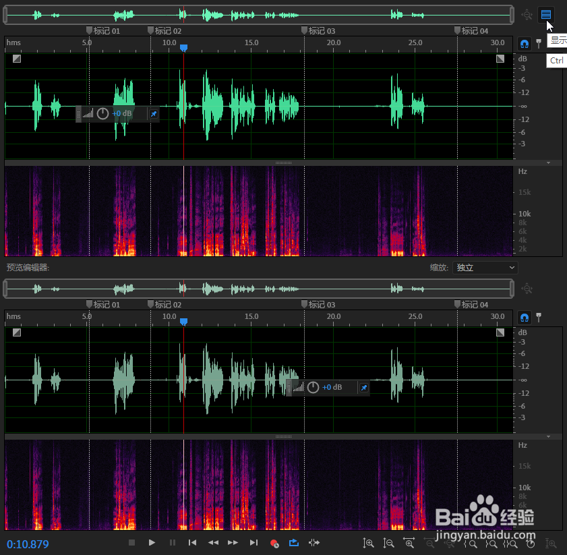Click fade-out handle in preview waveform

tap(500, 332)
